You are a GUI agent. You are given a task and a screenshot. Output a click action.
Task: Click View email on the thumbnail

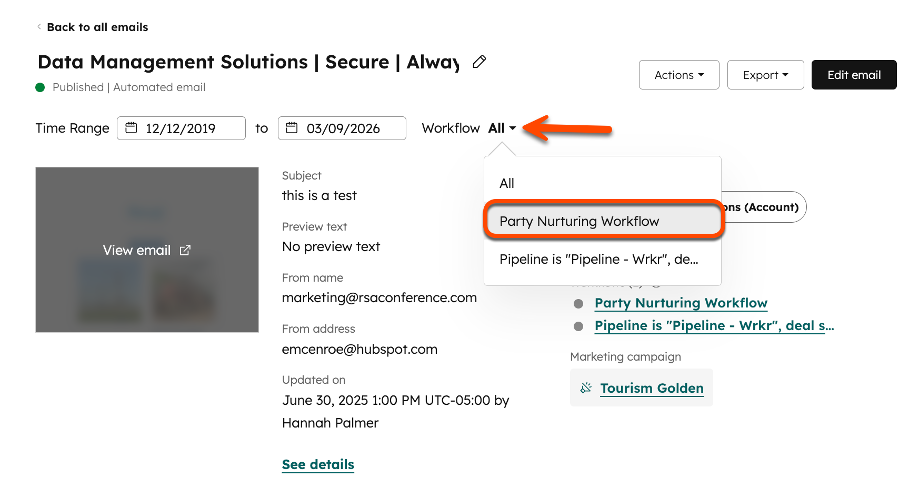click(x=136, y=250)
